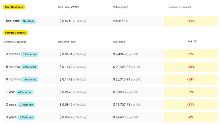Click the Premium / Discount column header
Image resolution: width=220 pixels, height=125 pixels.
coord(179,7)
